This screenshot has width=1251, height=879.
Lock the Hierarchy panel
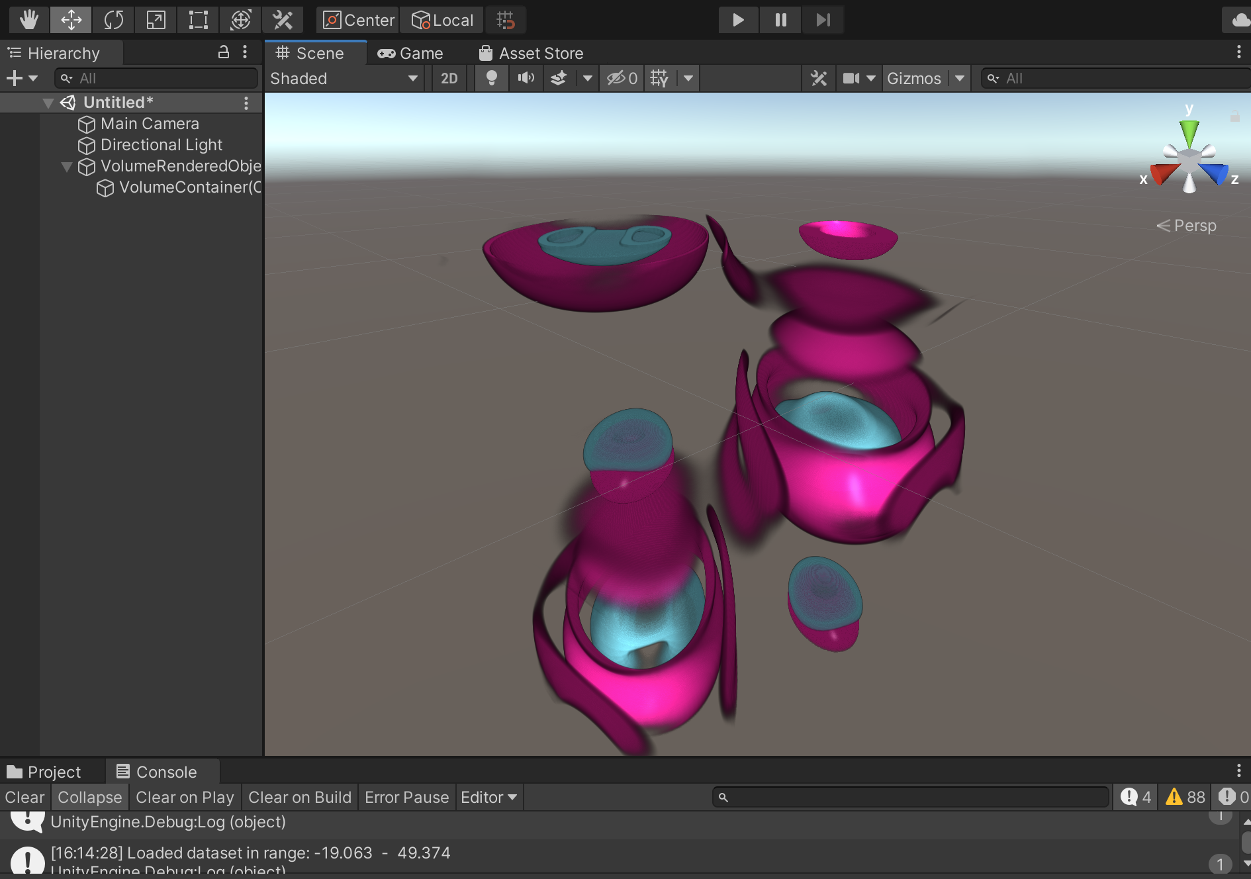[224, 52]
